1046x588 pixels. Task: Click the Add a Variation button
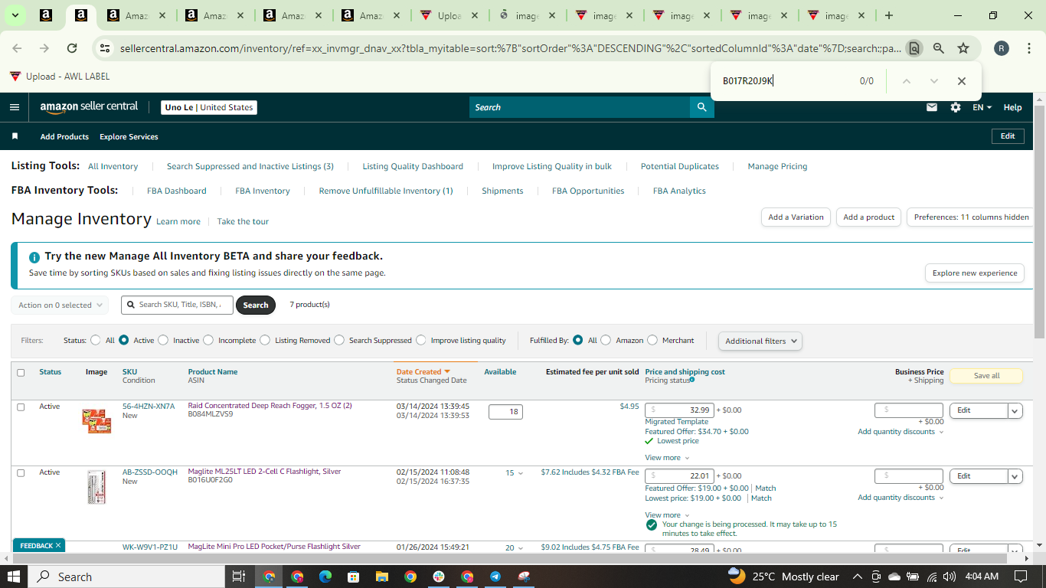(796, 217)
